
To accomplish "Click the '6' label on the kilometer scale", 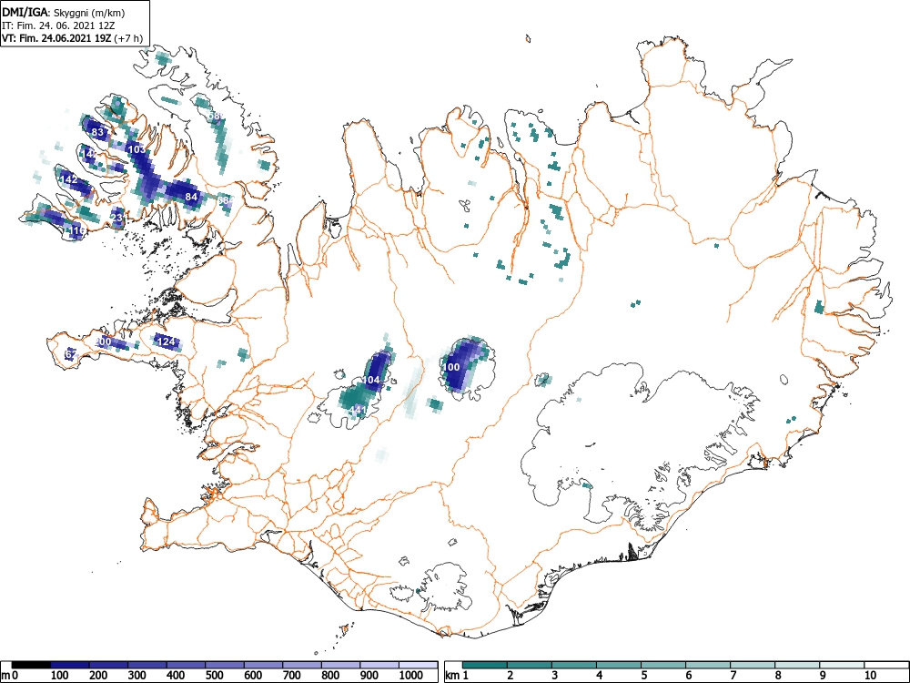I will pyautogui.click(x=688, y=676).
